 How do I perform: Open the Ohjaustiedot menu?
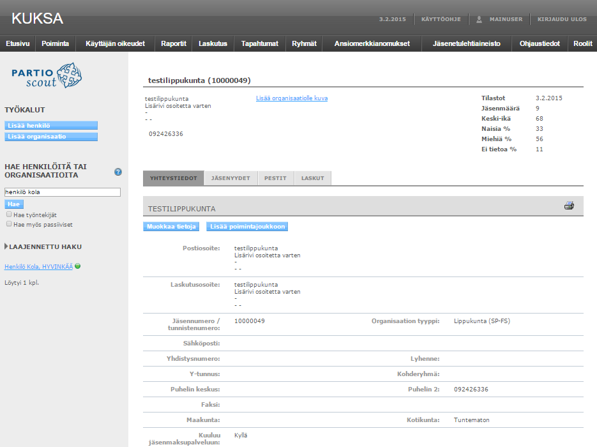click(540, 43)
